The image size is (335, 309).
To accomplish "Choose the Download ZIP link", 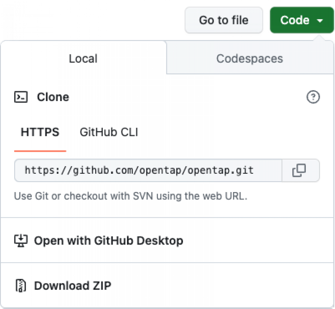I will click(72, 285).
